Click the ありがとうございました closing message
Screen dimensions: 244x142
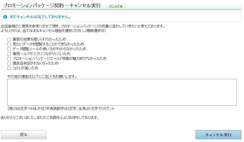[50, 118]
